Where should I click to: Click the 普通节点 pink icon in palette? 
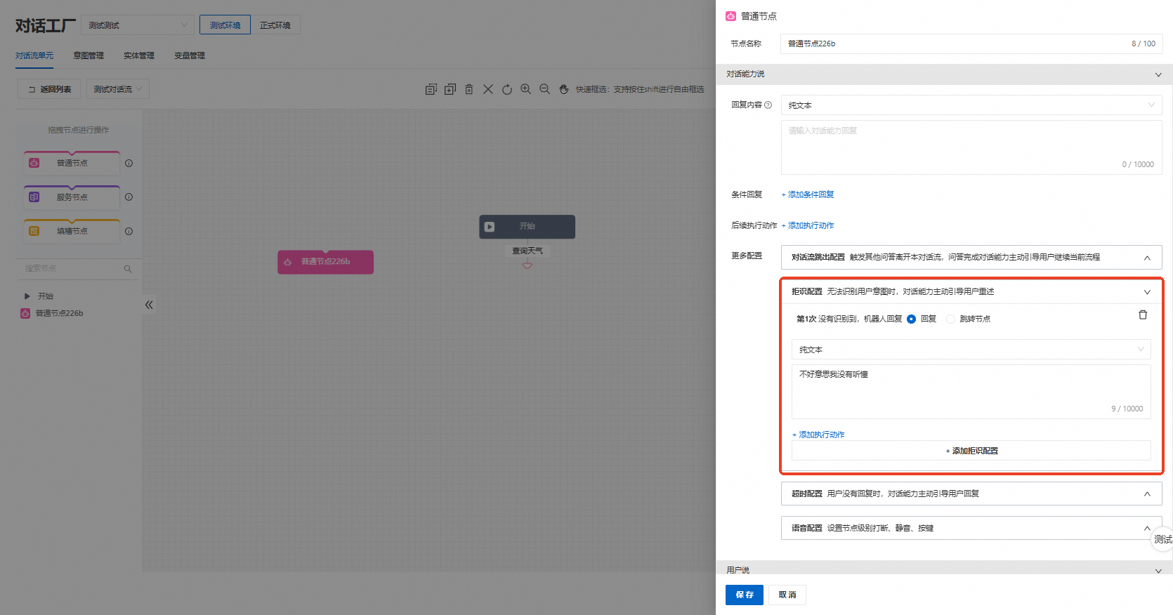pos(34,163)
